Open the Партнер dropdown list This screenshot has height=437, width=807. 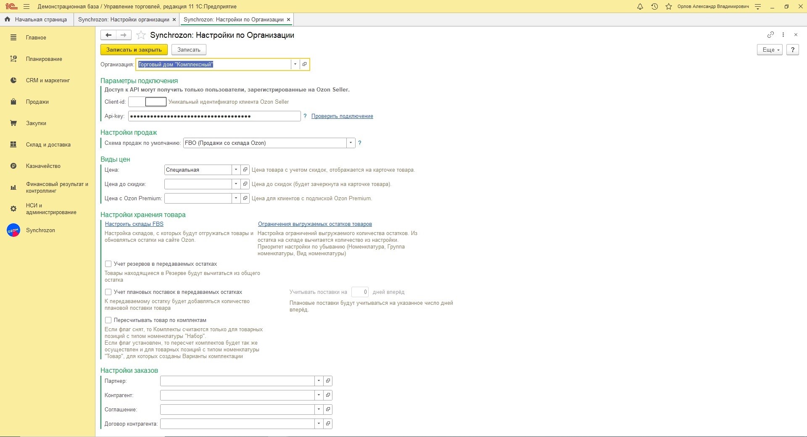click(319, 381)
